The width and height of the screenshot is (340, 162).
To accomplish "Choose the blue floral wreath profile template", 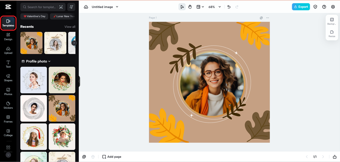I will [34, 80].
